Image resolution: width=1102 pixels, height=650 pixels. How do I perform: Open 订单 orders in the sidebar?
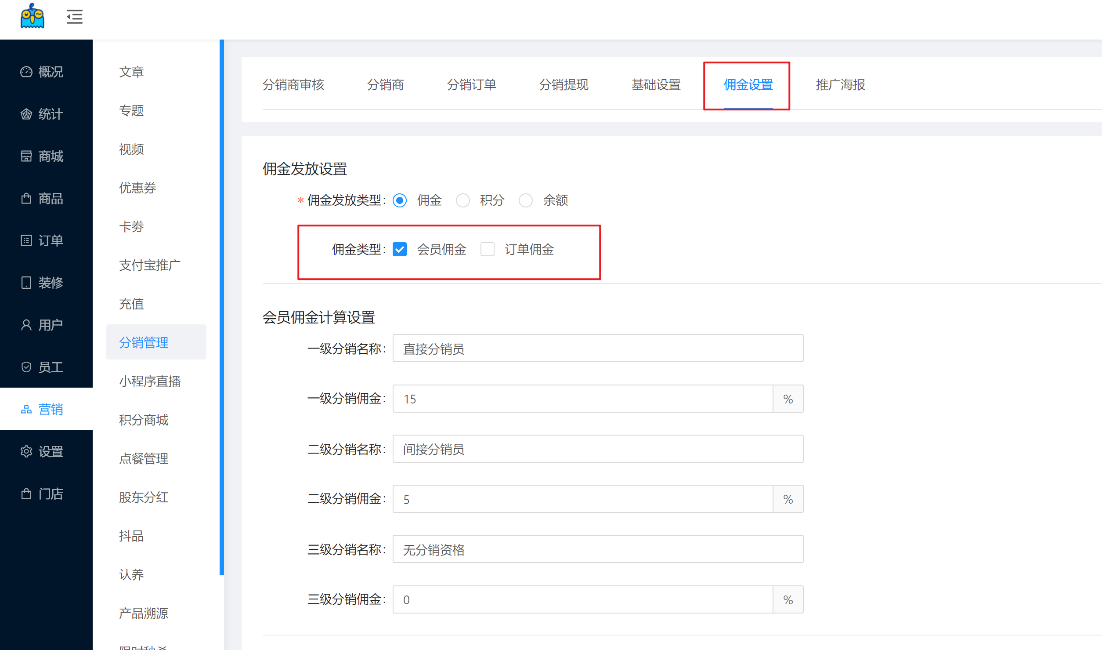pyautogui.click(x=43, y=240)
